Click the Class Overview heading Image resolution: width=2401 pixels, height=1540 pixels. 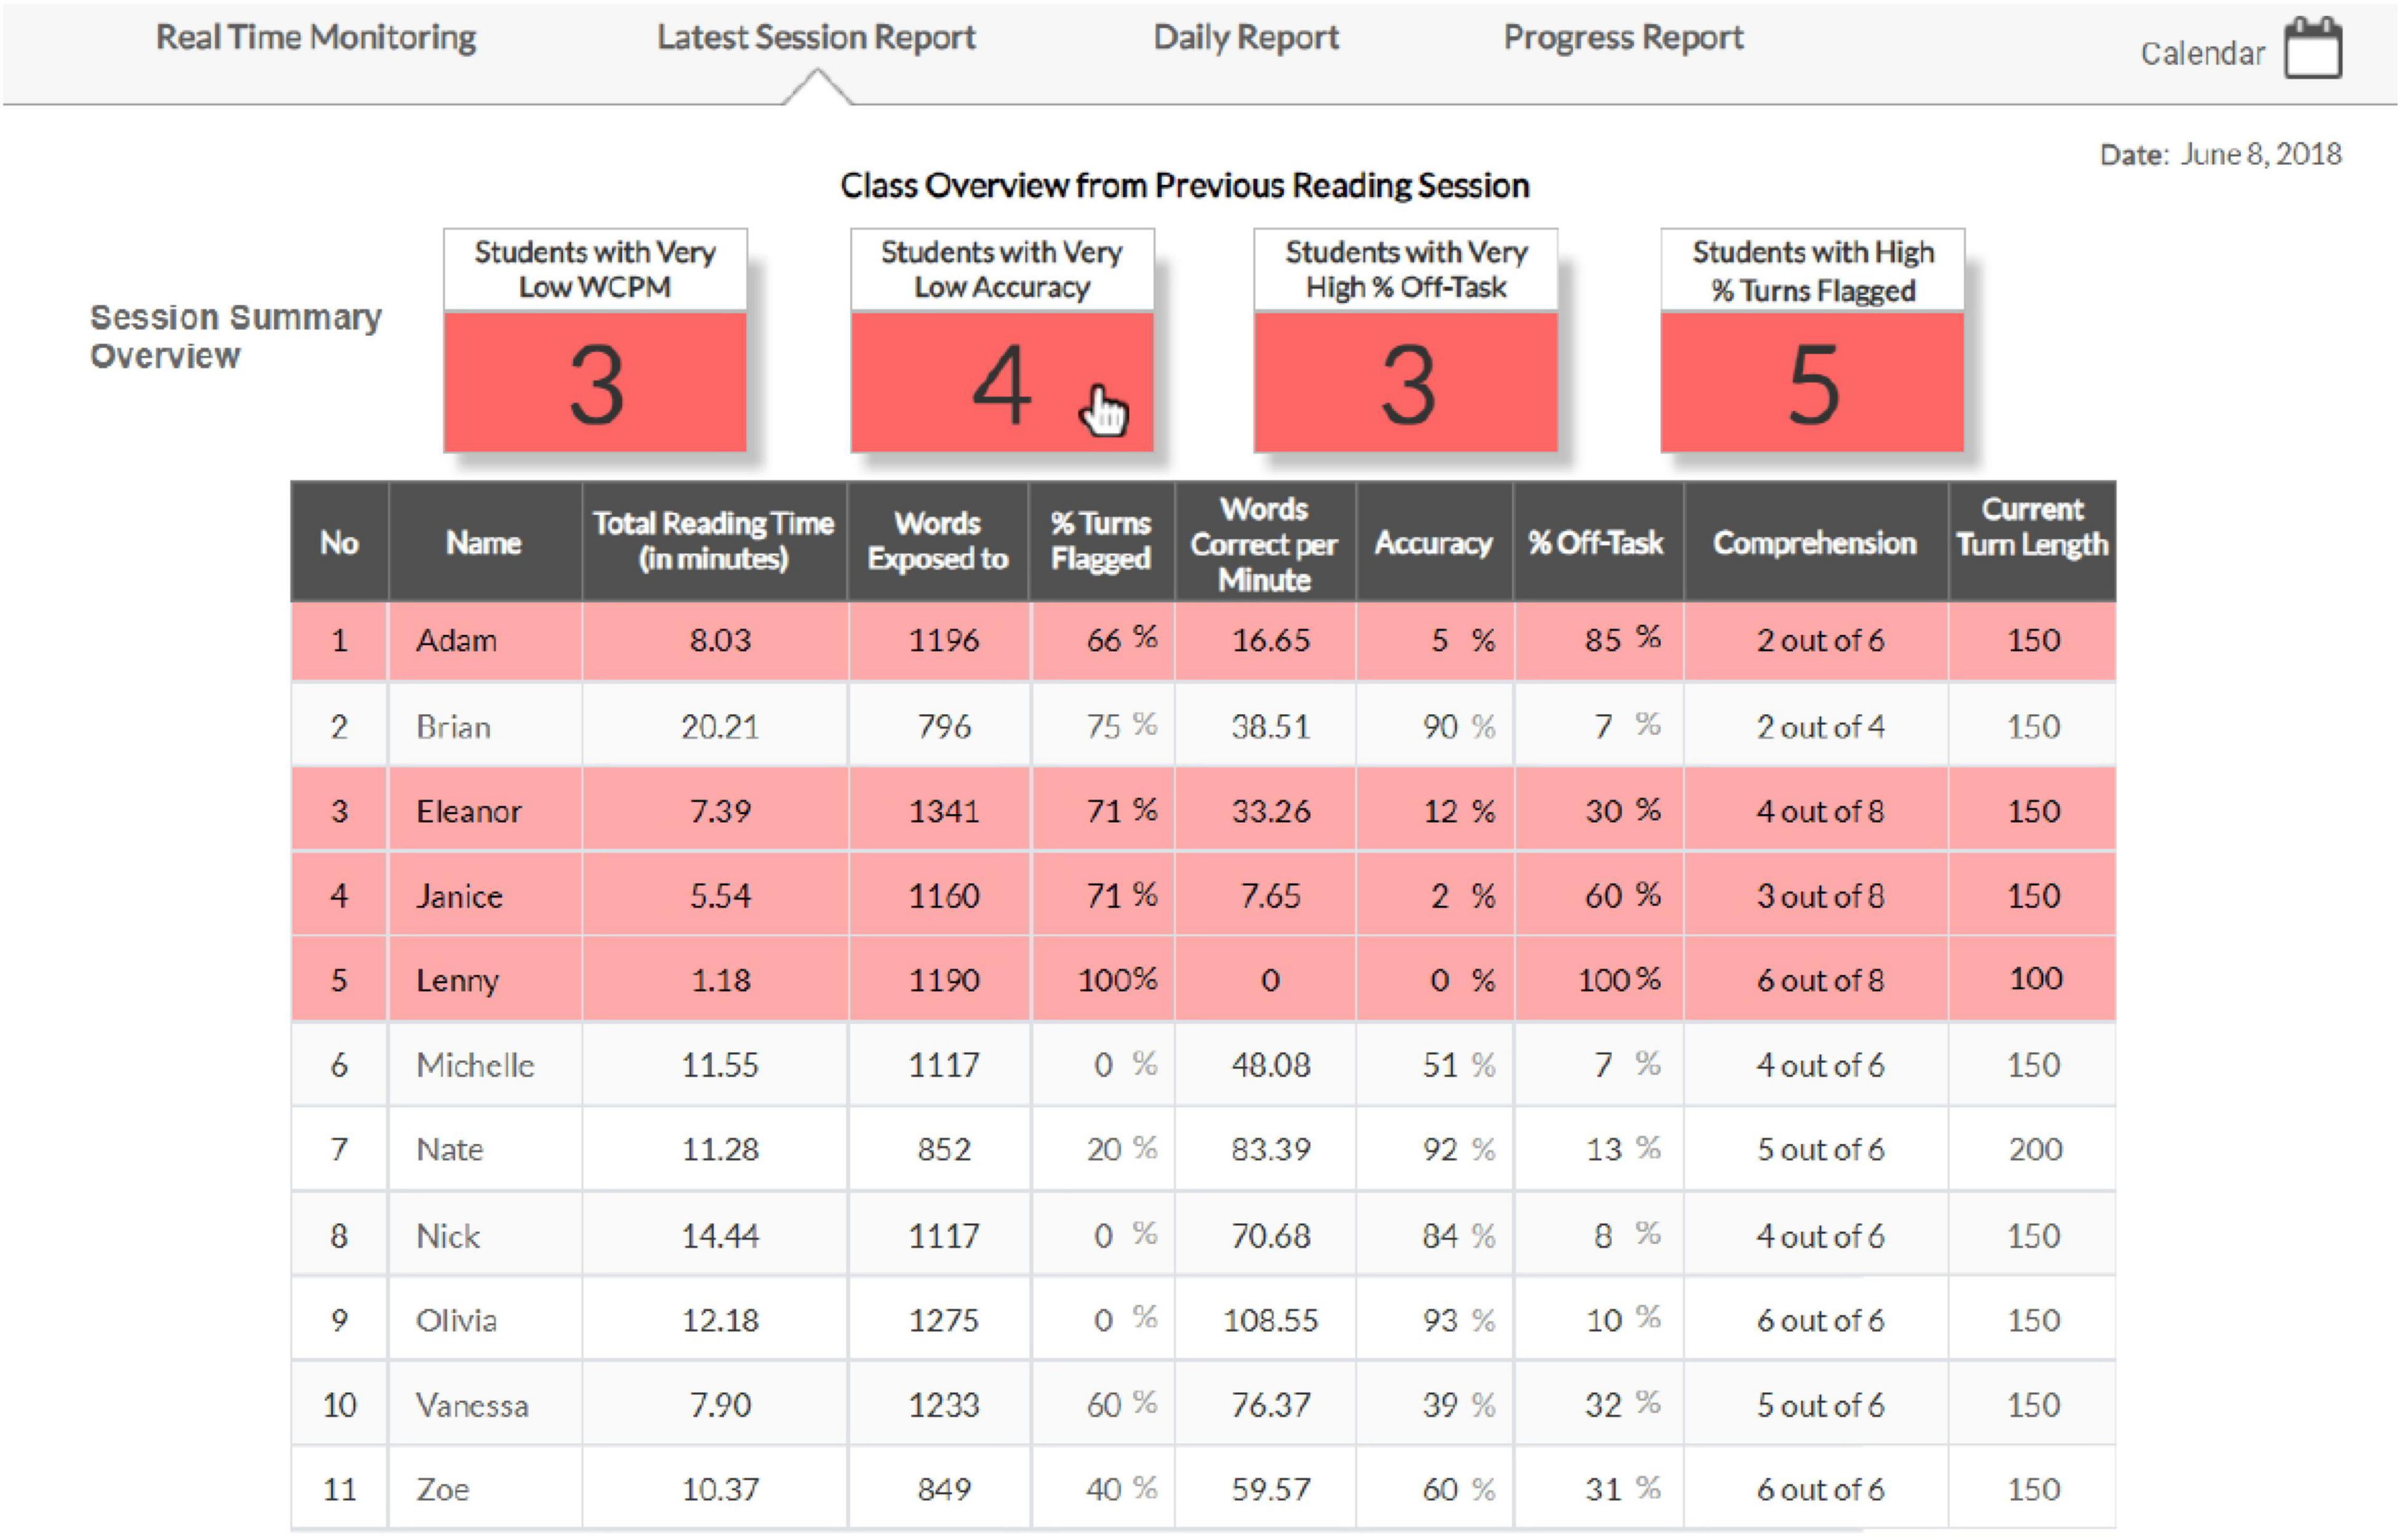(1185, 185)
